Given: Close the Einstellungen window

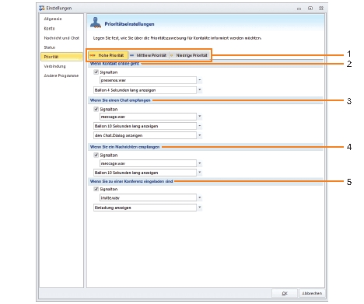Looking at the screenshot, I should click(321, 9).
